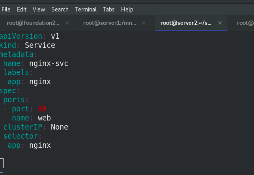Viewport: 254px width, 175px height.
Task: Click the app key under labels
Action: click(14, 82)
